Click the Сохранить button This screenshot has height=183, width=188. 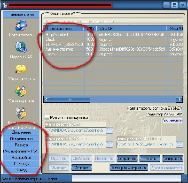[x=127, y=159]
